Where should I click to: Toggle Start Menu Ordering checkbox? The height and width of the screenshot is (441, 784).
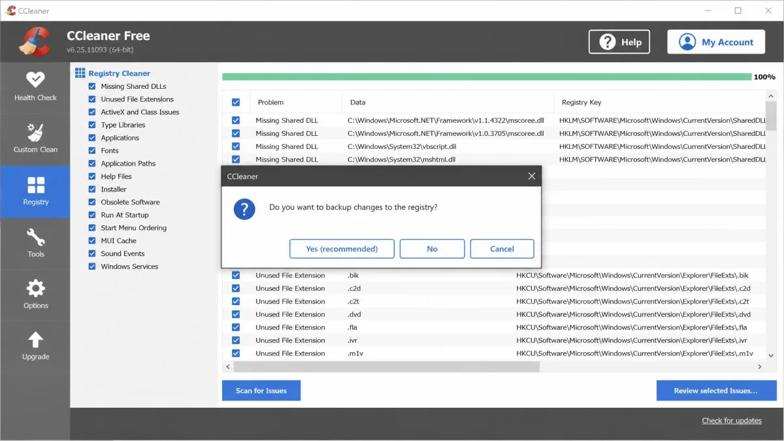point(92,228)
